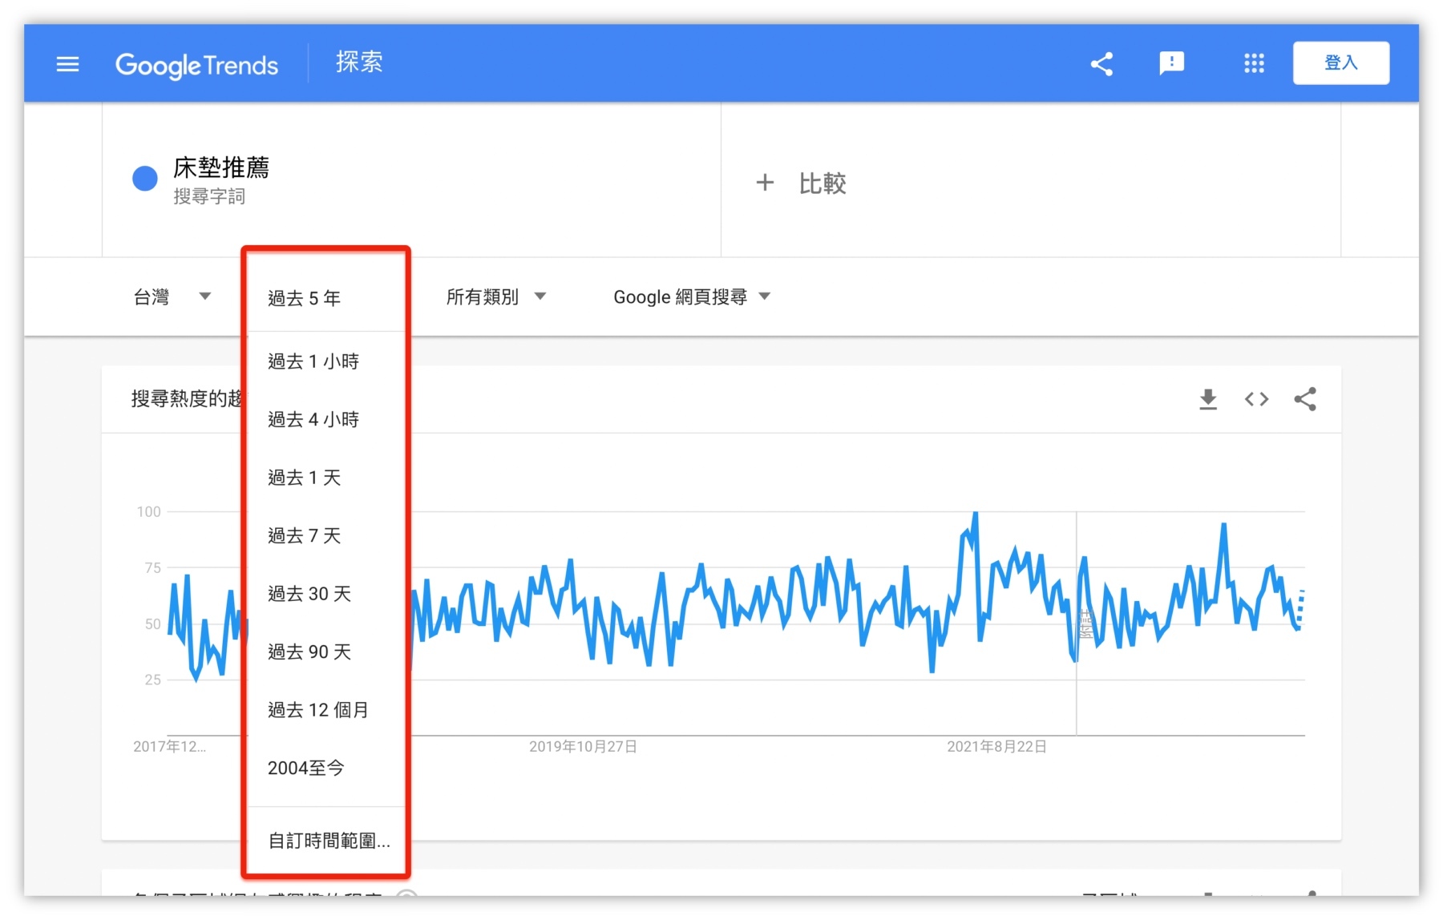The width and height of the screenshot is (1443, 920).
Task: Select 過去 1 小時 time range
Action: point(313,361)
